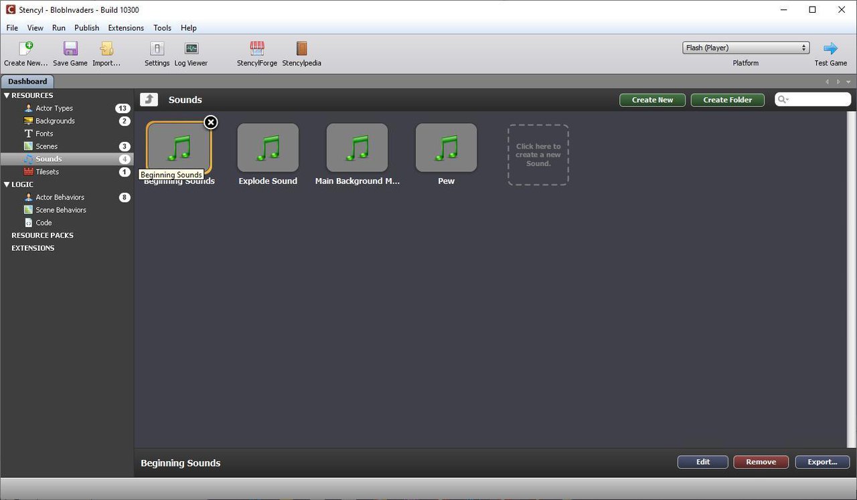The width and height of the screenshot is (857, 500).
Task: Open the Publish menu
Action: [x=87, y=28]
